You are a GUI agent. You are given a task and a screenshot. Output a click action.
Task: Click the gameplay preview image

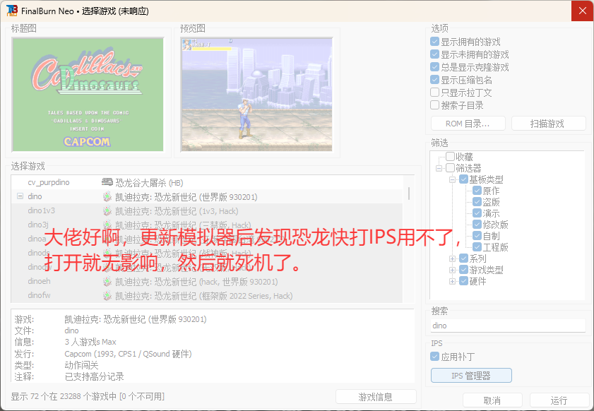257,95
